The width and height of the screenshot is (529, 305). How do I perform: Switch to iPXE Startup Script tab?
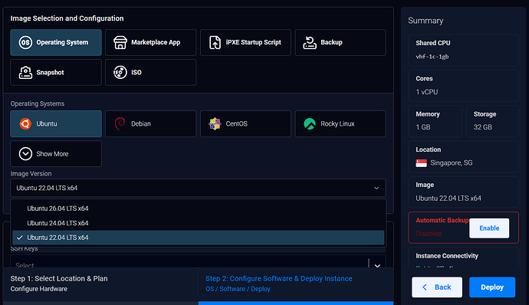click(x=245, y=42)
